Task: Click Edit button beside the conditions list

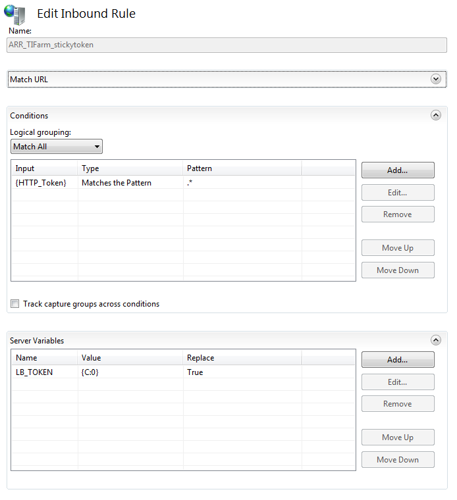Action: click(398, 193)
